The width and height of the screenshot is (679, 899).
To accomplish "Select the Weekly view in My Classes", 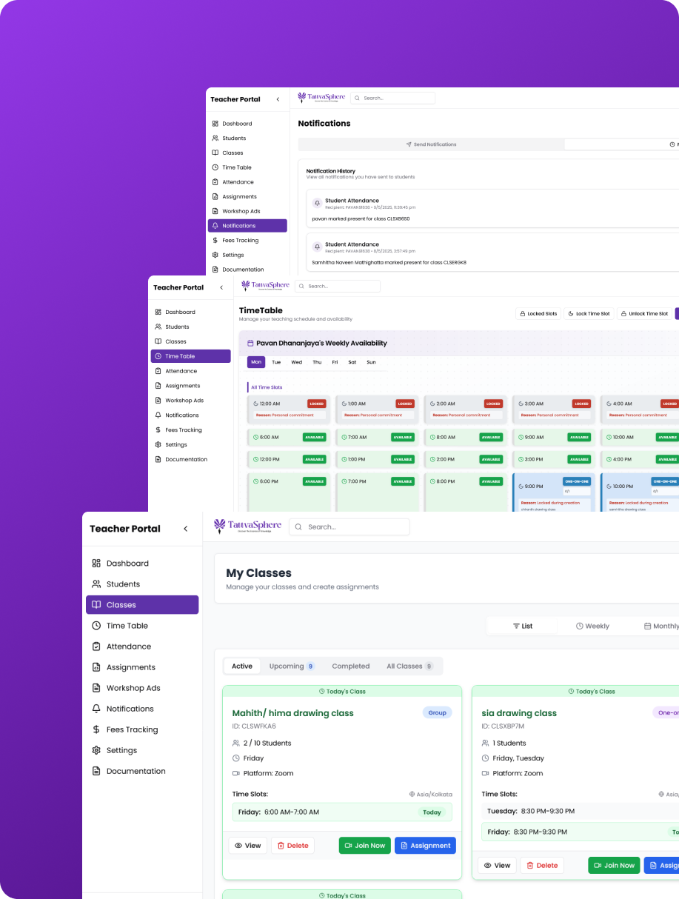I will point(593,626).
